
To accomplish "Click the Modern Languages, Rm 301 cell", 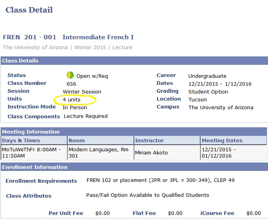I will coord(100,152).
